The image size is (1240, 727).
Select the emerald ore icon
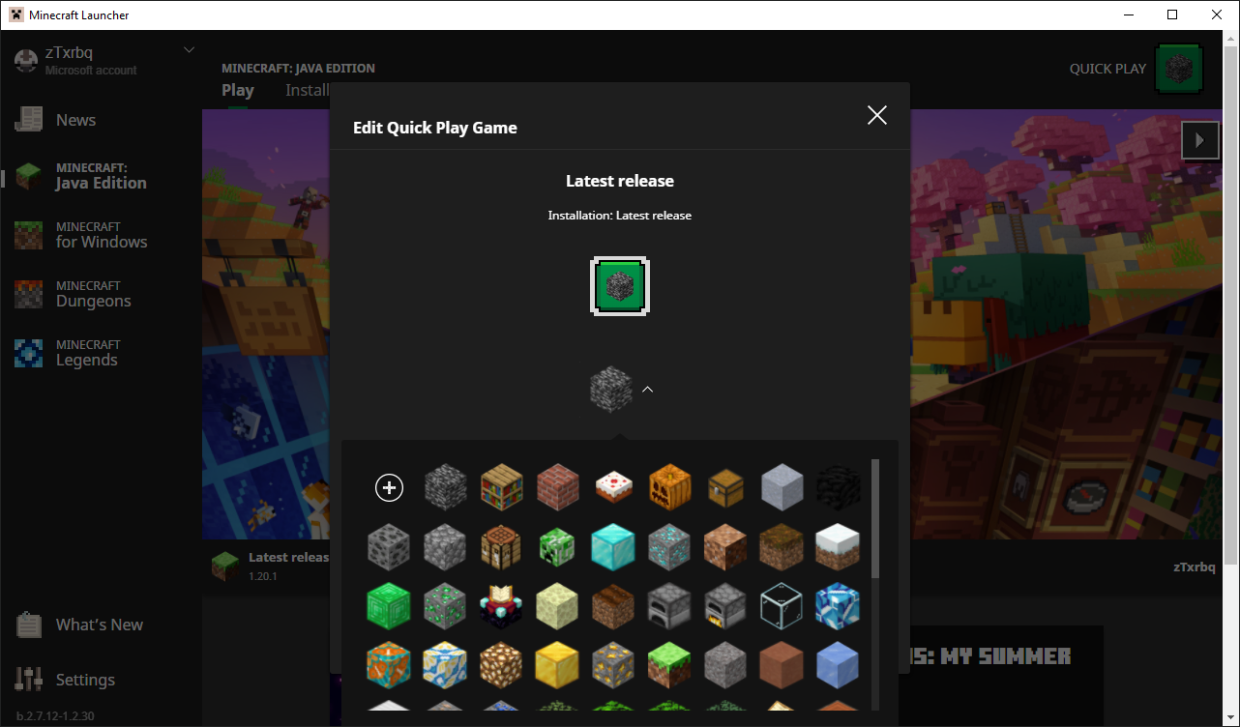446,606
